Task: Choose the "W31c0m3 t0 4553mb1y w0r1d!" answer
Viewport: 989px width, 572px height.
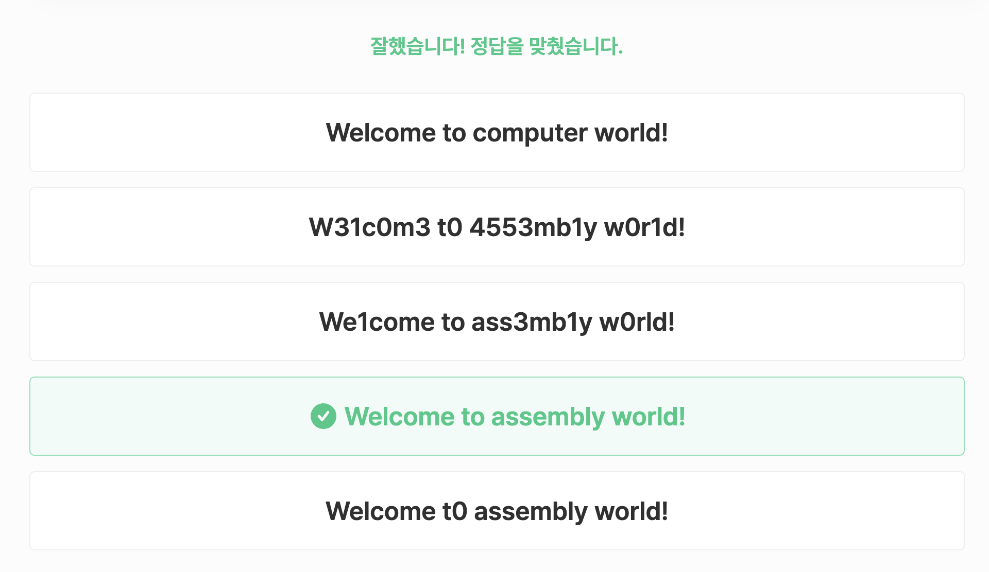Action: [497, 227]
